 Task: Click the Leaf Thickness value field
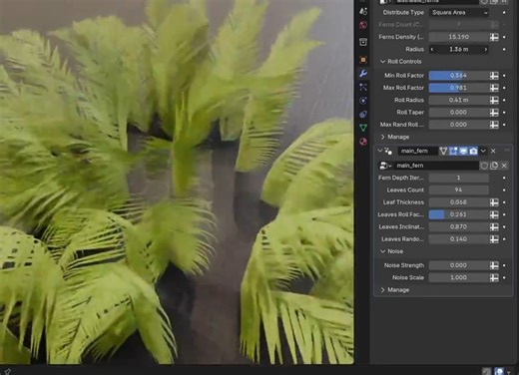coord(459,202)
